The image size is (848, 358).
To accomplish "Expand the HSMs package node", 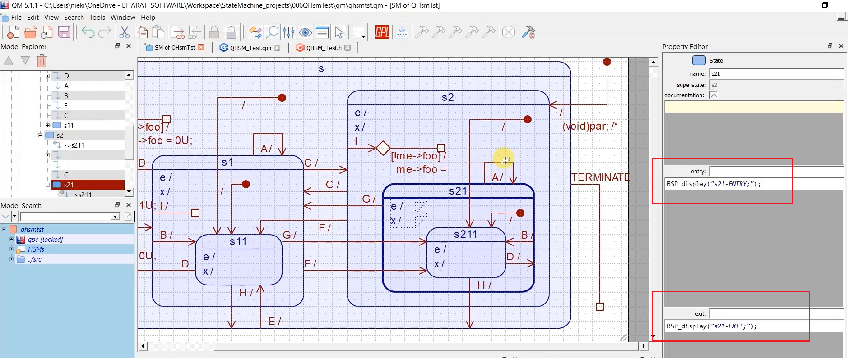I will tap(11, 249).
